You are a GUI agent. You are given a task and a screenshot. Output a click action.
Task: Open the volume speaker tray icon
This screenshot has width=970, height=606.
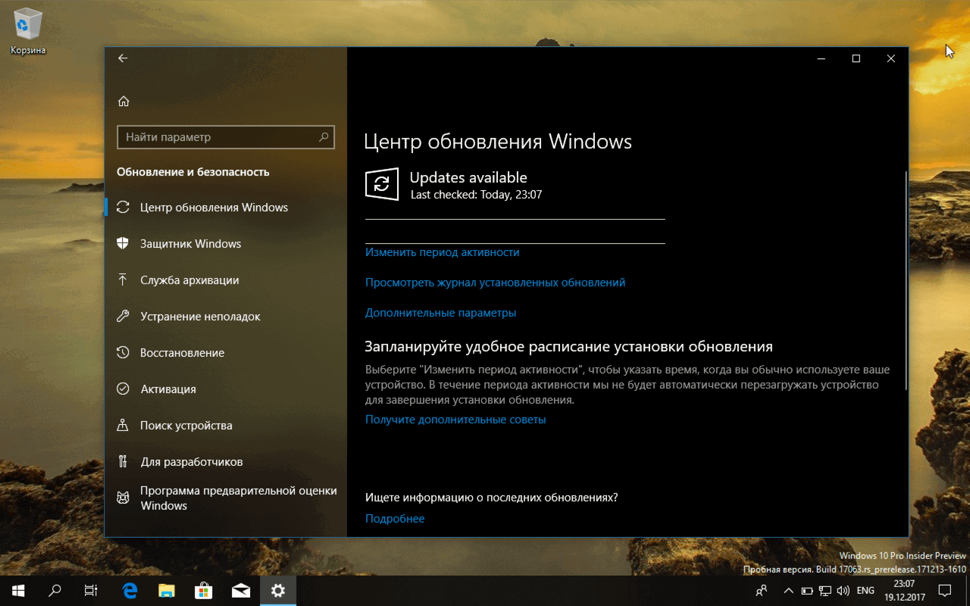(x=843, y=590)
